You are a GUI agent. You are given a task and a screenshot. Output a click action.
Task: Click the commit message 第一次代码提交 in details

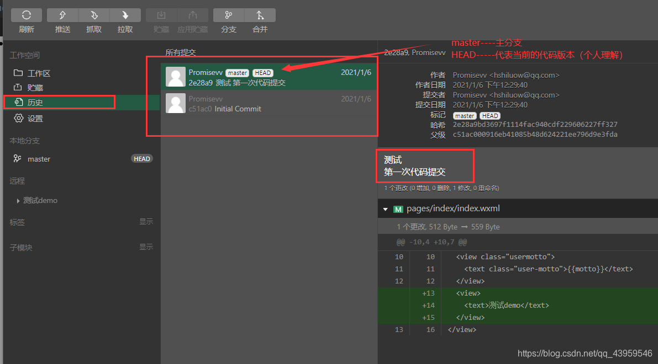pos(414,172)
